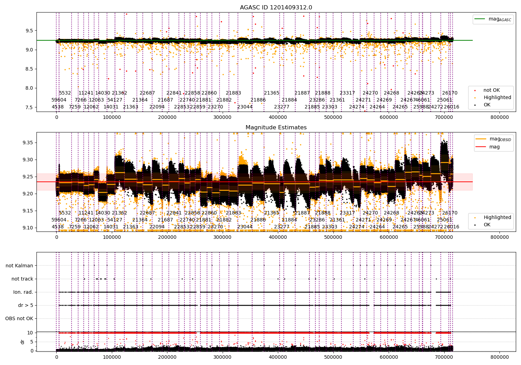Click observation label "21886" in Magnitude Estimates plot
The height and width of the screenshot is (365, 521).
click(x=258, y=220)
